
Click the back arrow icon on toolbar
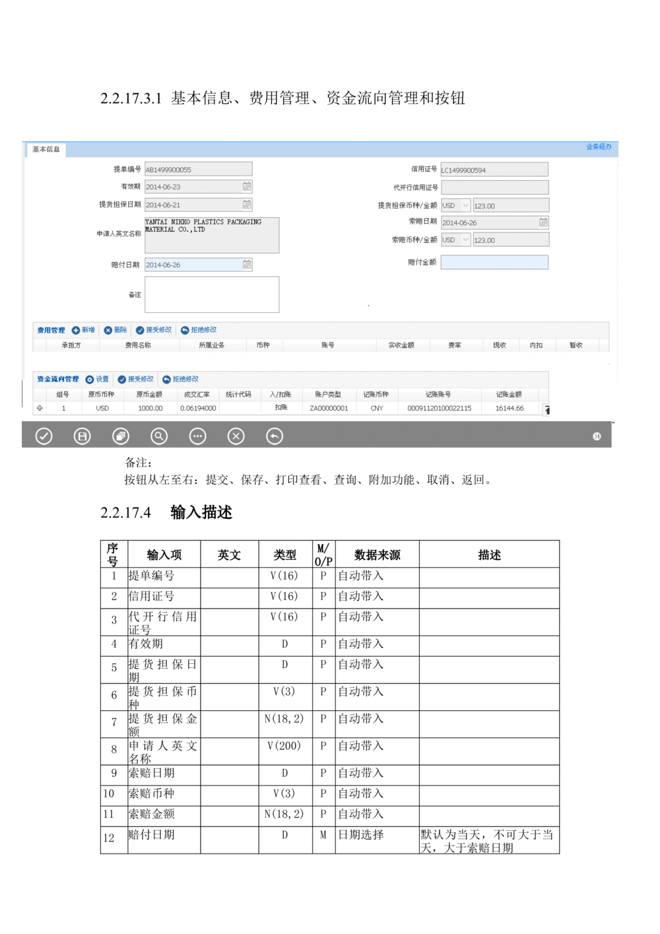coord(275,436)
